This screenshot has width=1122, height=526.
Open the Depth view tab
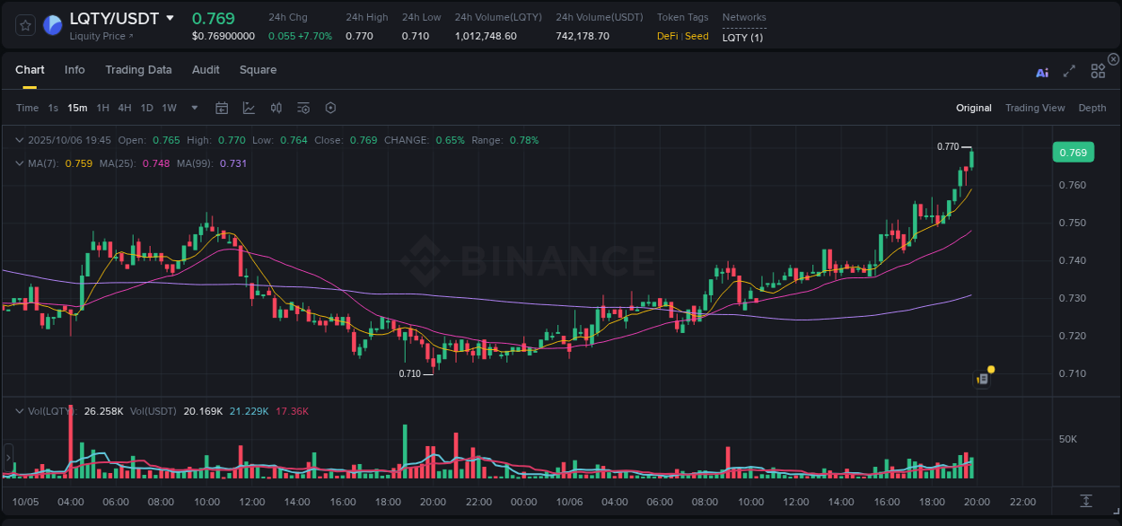pos(1092,107)
